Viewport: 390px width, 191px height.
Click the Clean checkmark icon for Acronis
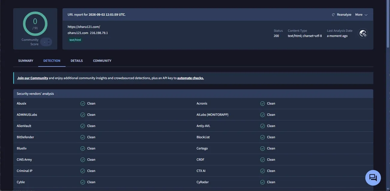pos(262,104)
